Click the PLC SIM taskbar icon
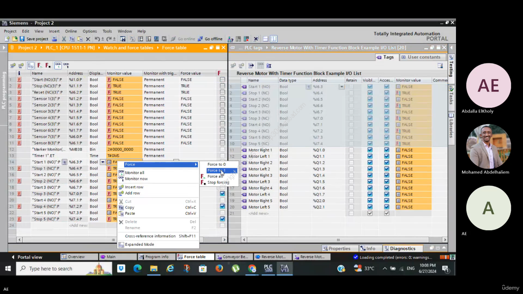 [268, 268]
